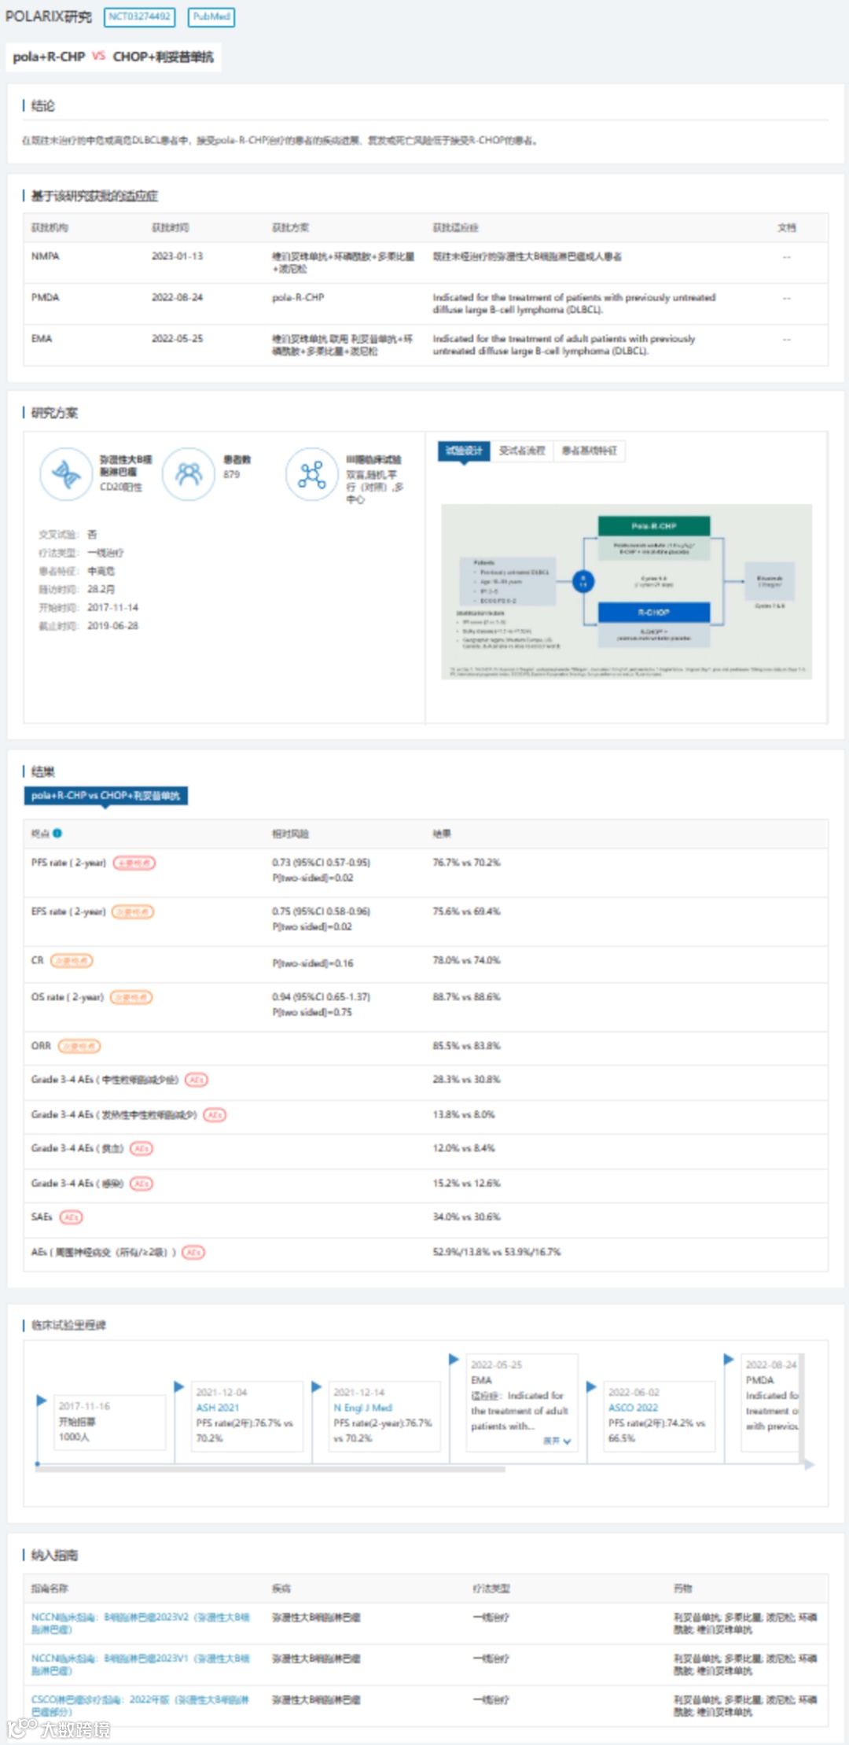Click the 2022-08-24 PMDA timeline flag
Screen dimensions: 849x1745
pyautogui.click(x=729, y=1359)
